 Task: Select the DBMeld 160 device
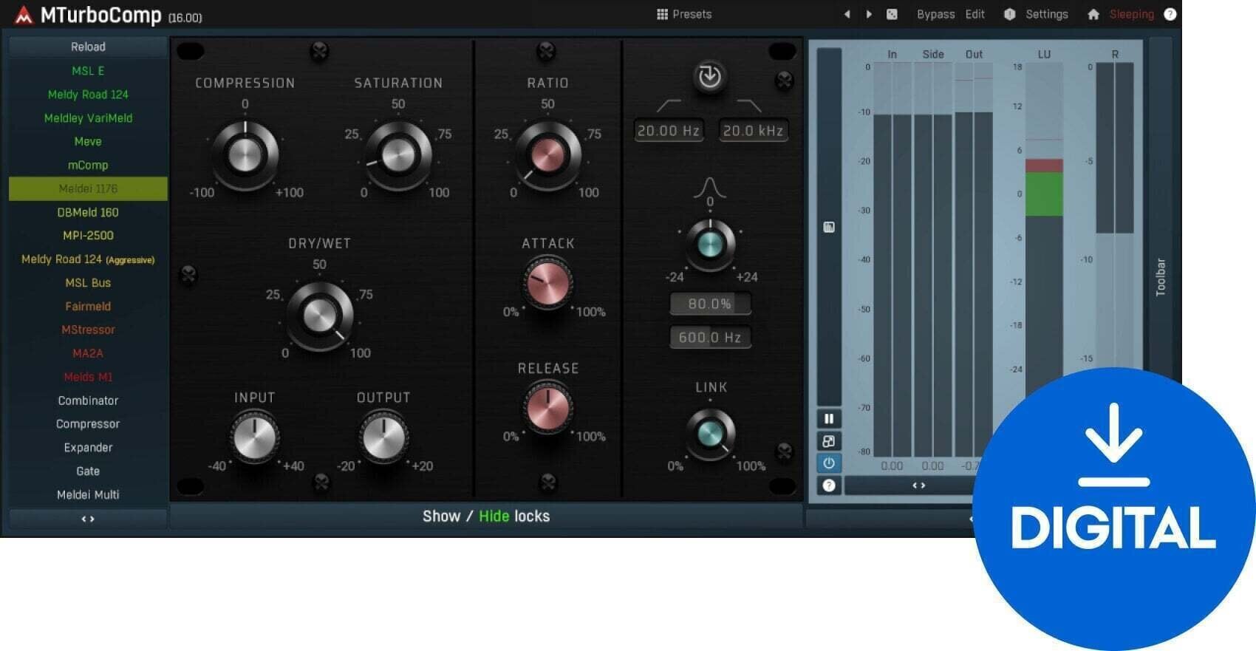88,212
